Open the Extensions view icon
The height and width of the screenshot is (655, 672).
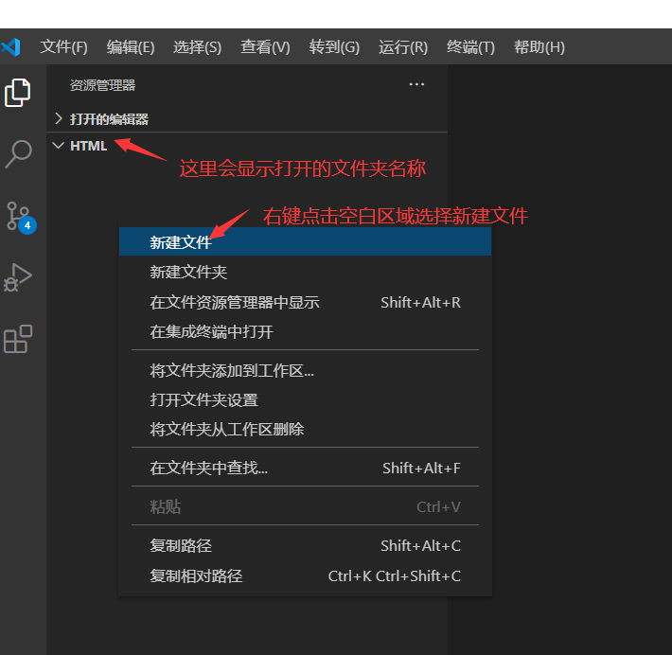(x=18, y=339)
